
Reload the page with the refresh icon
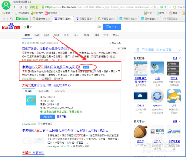pyautogui.click(x=21, y=7)
